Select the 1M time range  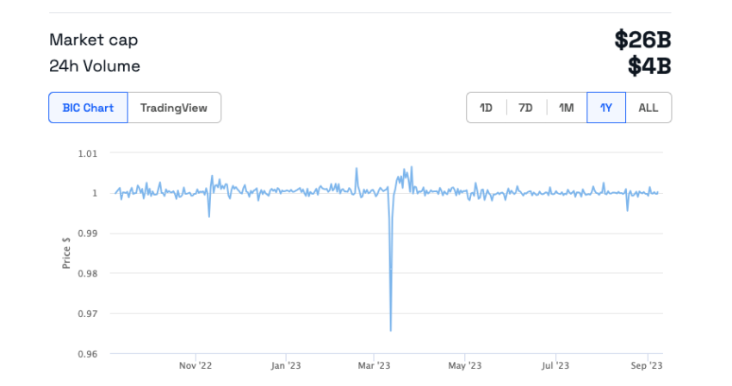(567, 108)
